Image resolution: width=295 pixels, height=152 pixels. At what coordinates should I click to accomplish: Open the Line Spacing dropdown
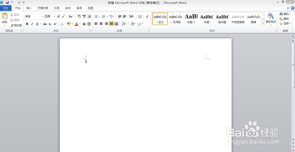tap(124, 24)
